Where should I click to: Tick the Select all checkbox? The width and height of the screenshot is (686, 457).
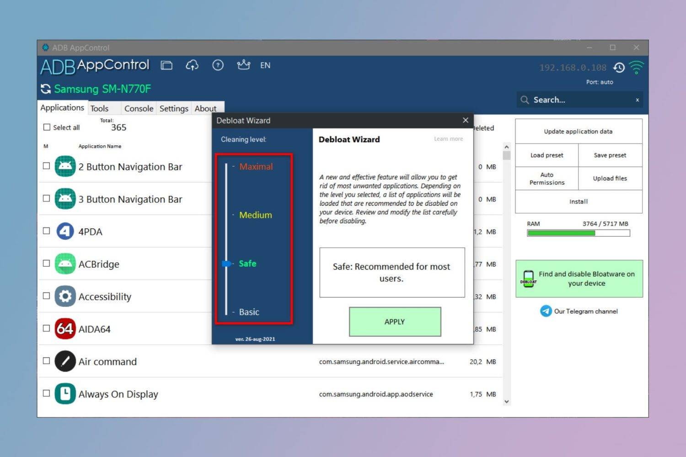(47, 127)
